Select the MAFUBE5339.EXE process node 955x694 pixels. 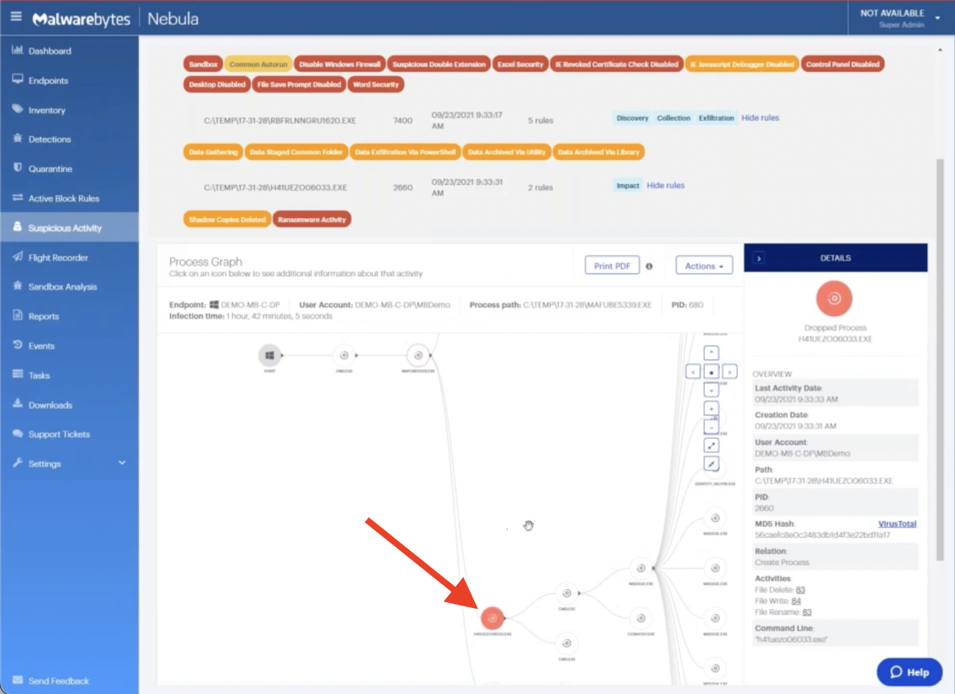pyautogui.click(x=418, y=355)
